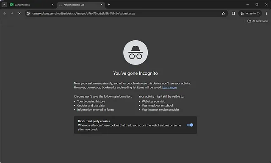Screen dimensions: 271x163
Task: Open All Bookmarks folder
Action: [258, 21]
